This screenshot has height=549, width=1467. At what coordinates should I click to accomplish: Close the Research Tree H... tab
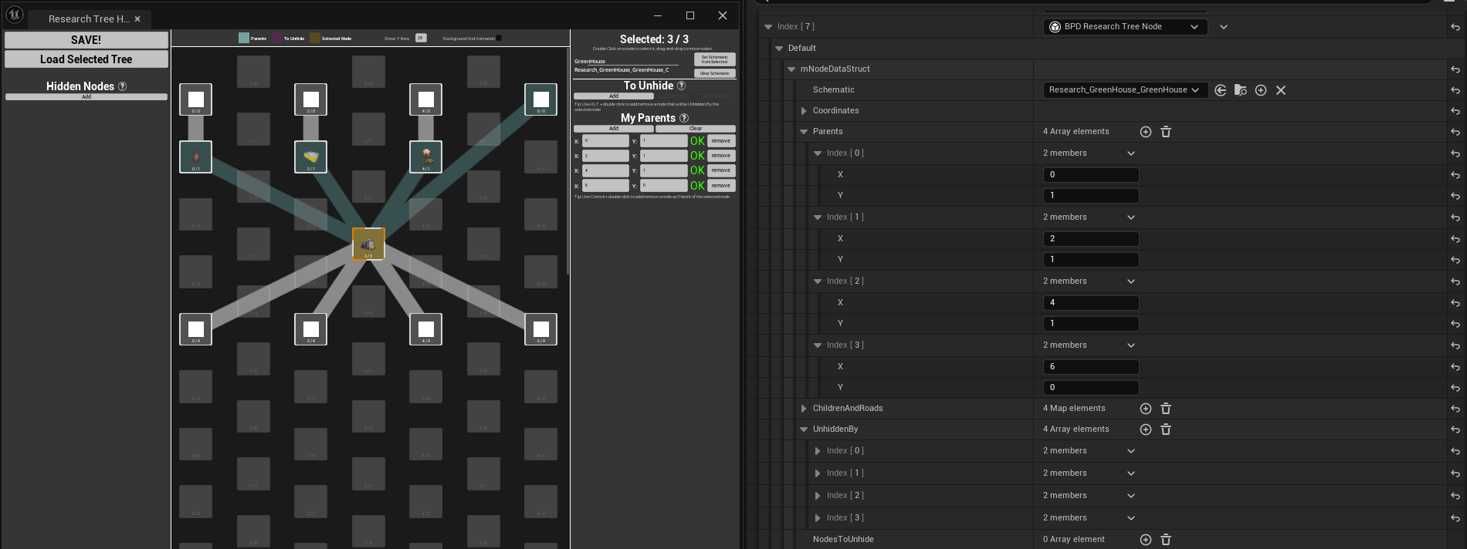[137, 19]
